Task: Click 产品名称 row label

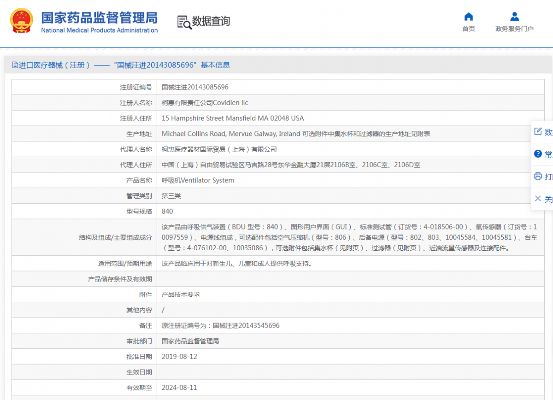Action: click(x=139, y=180)
